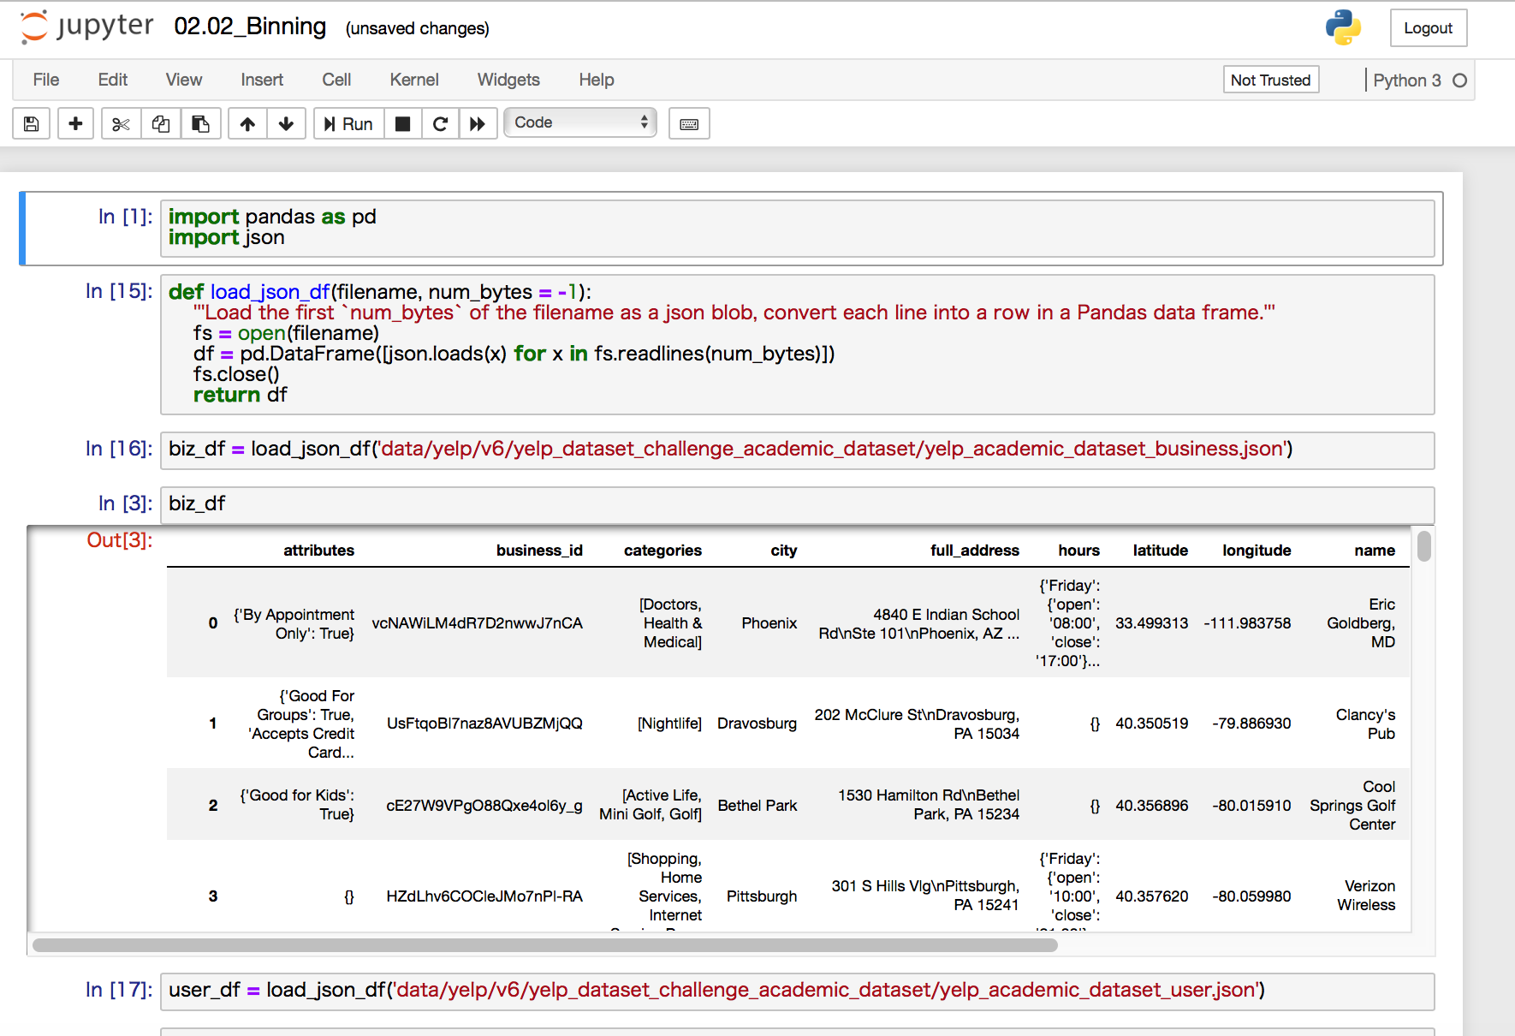This screenshot has height=1036, width=1515.
Task: Click the biz_df load_json_df assignment cell
Action: click(x=797, y=450)
